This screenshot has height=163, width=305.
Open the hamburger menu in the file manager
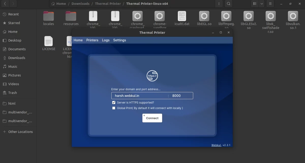point(270,4)
